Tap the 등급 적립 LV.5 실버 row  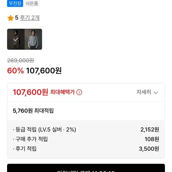click(x=86, y=129)
